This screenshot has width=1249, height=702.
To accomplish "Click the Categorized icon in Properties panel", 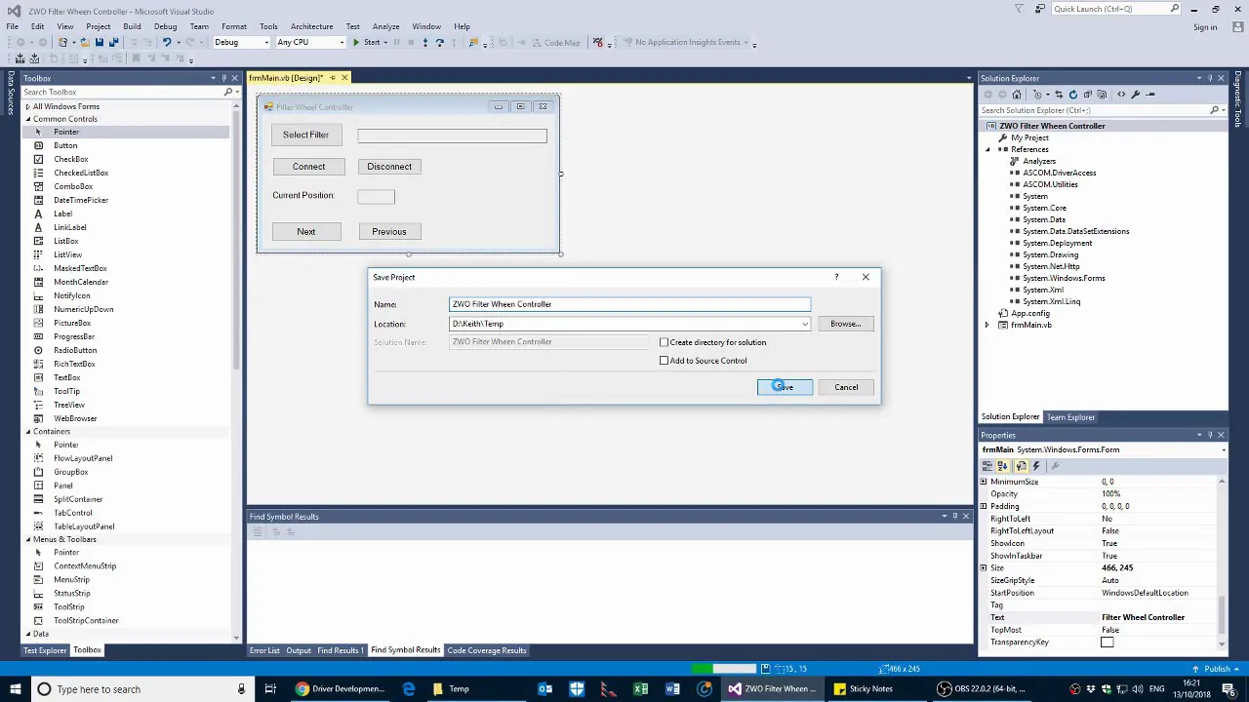I will [987, 466].
